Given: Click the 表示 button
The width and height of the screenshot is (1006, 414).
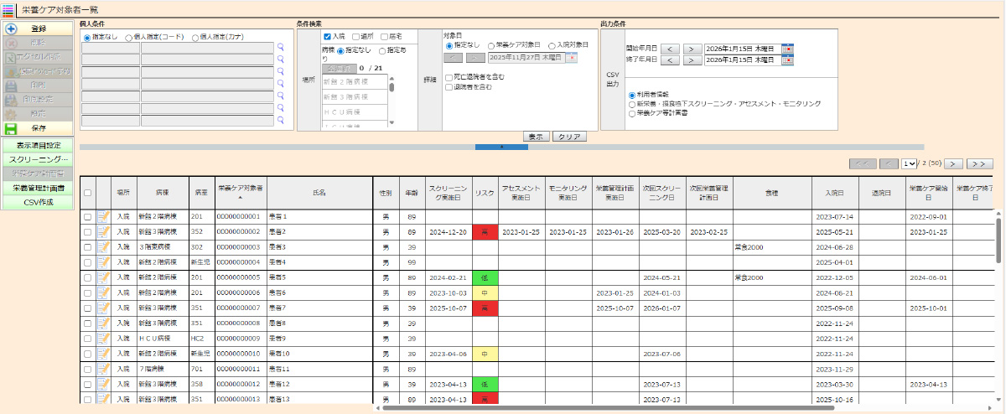Looking at the screenshot, I should click(536, 136).
